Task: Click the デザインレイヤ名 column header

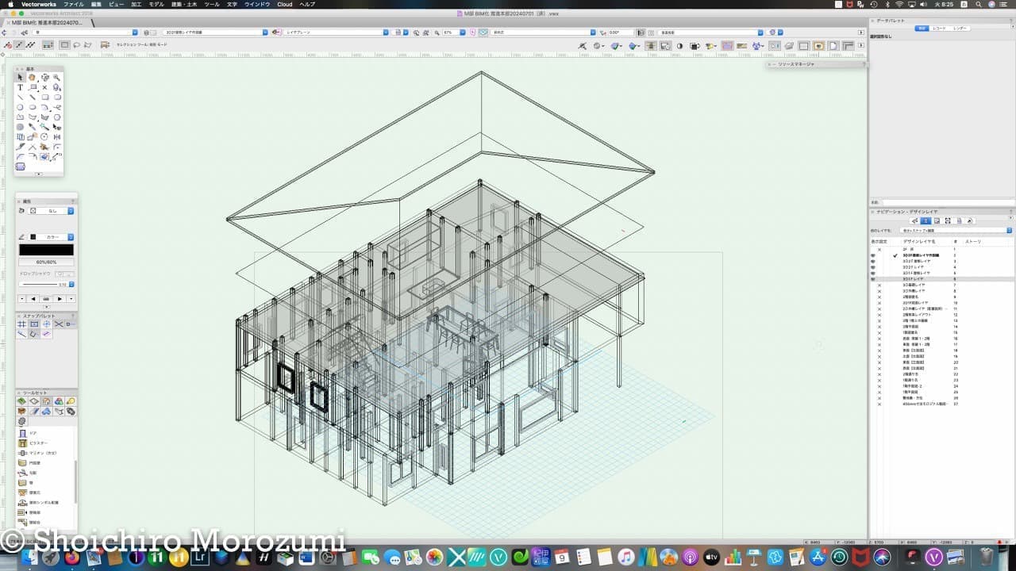Action: [919, 240]
